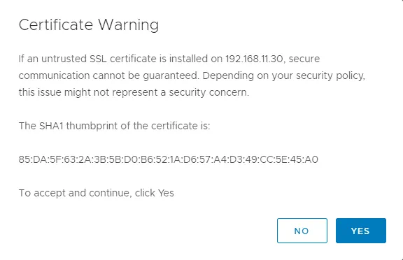Image resolution: width=403 pixels, height=260 pixels.
Task: Click the word 'Certificate' in the heading
Action: click(x=56, y=25)
